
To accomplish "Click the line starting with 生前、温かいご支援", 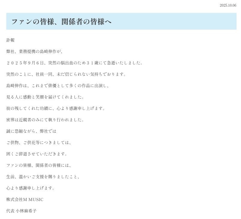I will click(x=43, y=177).
